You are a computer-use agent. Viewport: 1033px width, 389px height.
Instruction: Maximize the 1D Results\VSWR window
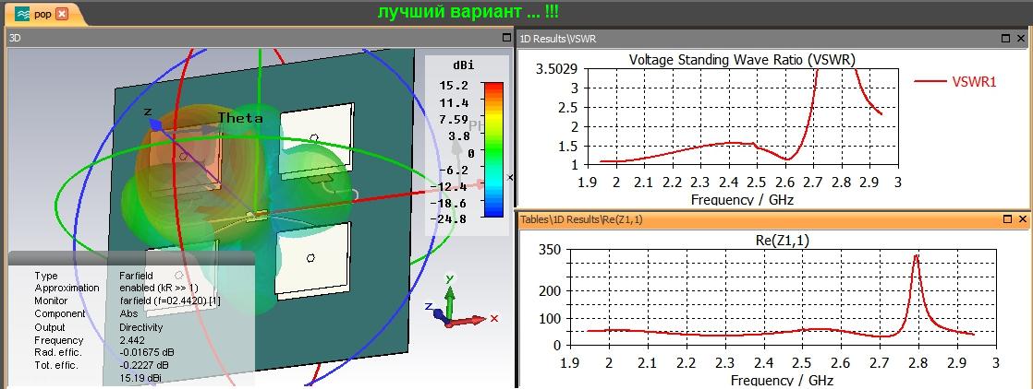click(1006, 39)
